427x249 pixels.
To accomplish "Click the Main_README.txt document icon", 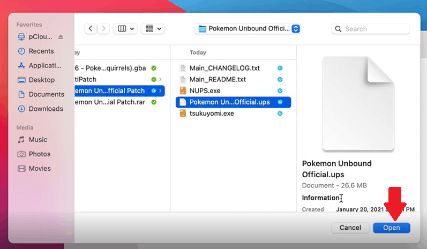I will [x=183, y=79].
